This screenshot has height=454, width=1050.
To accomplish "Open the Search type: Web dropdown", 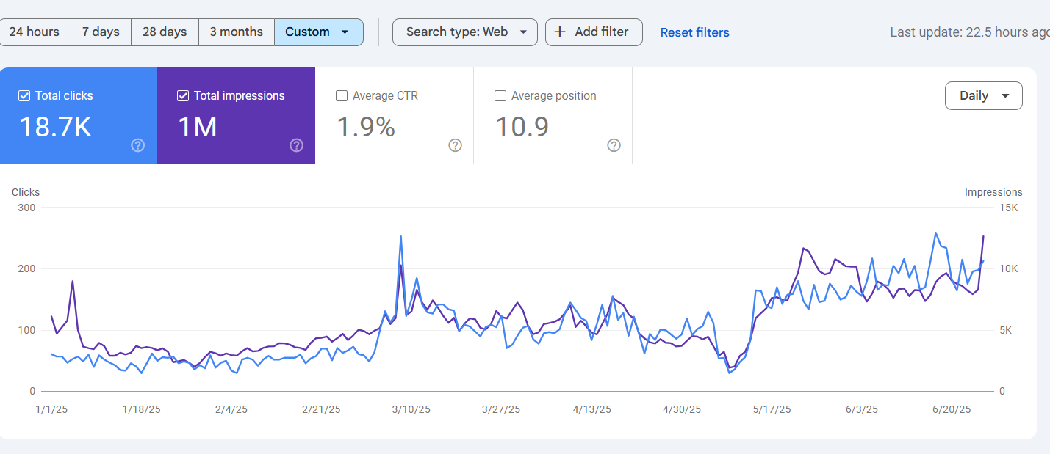I will point(464,32).
